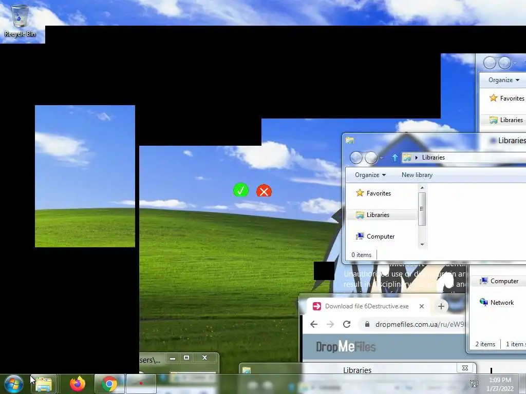Viewport: 526px width, 394px height.
Task: Go back in the New library Explorer window
Action: click(356, 157)
